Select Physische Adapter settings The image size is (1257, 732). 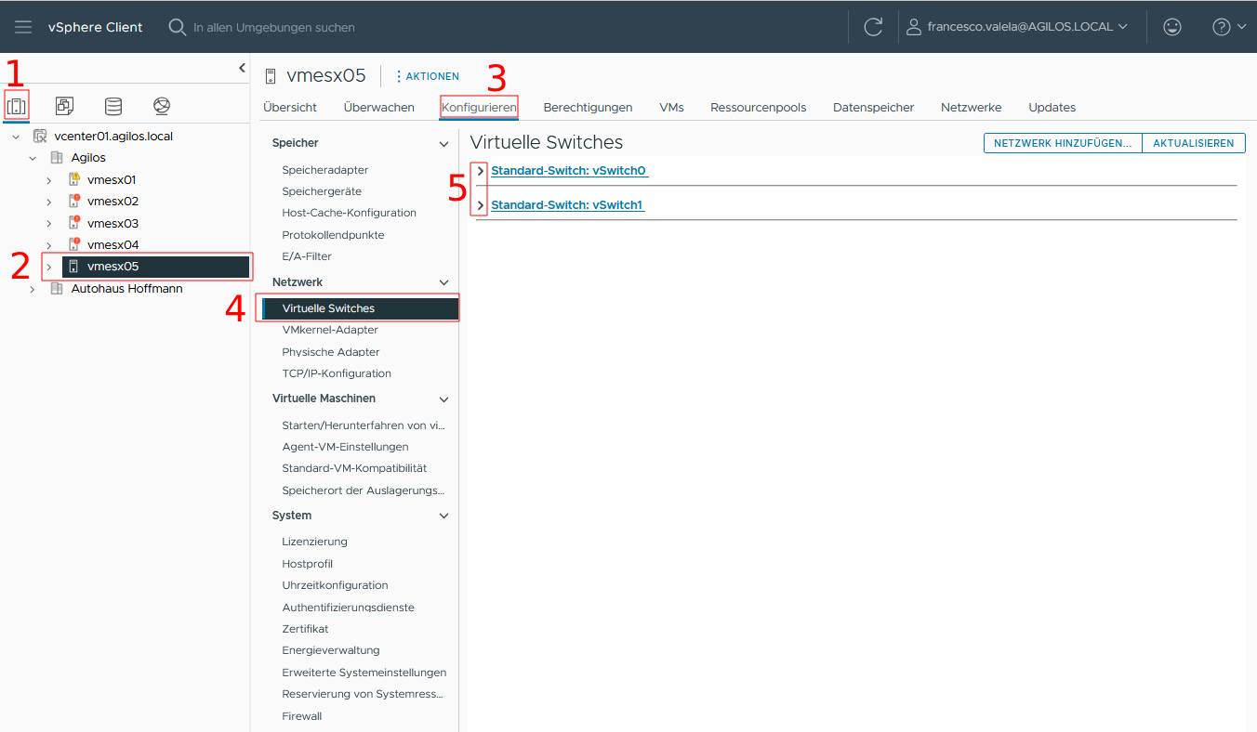[331, 352]
